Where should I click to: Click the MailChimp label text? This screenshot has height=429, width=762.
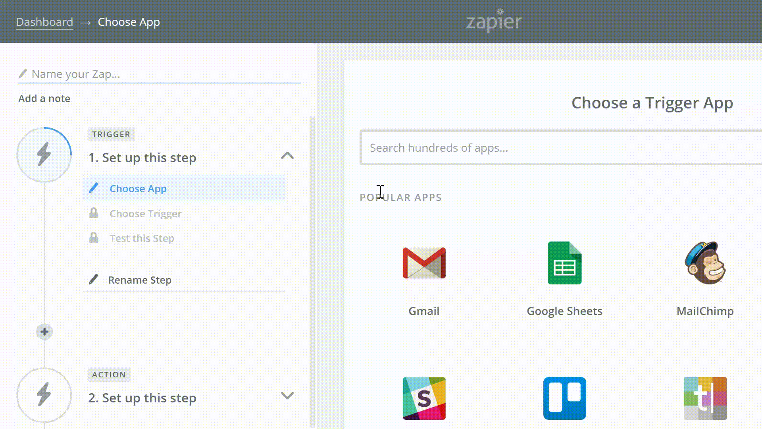(x=705, y=311)
